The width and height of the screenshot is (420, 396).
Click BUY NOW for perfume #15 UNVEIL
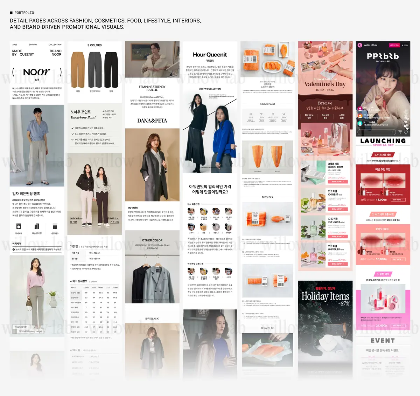click(337, 237)
